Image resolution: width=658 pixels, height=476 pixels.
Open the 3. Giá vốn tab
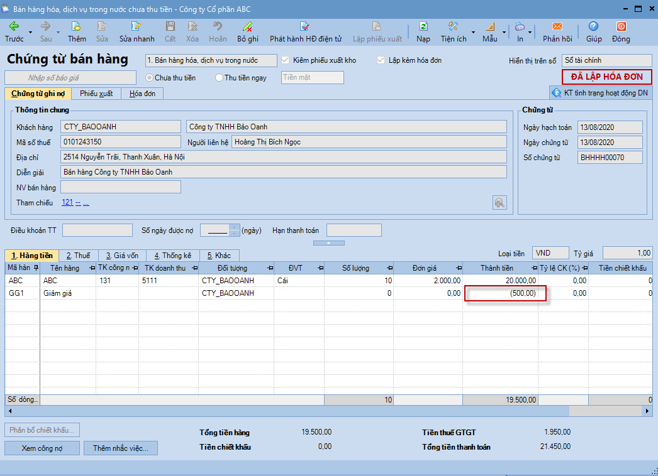click(122, 256)
